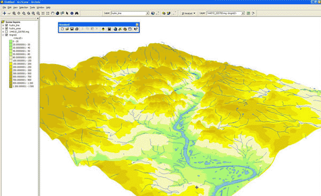This screenshot has width=321, height=196.
Task: Click the Full Extent globe icon
Action: point(58,13)
